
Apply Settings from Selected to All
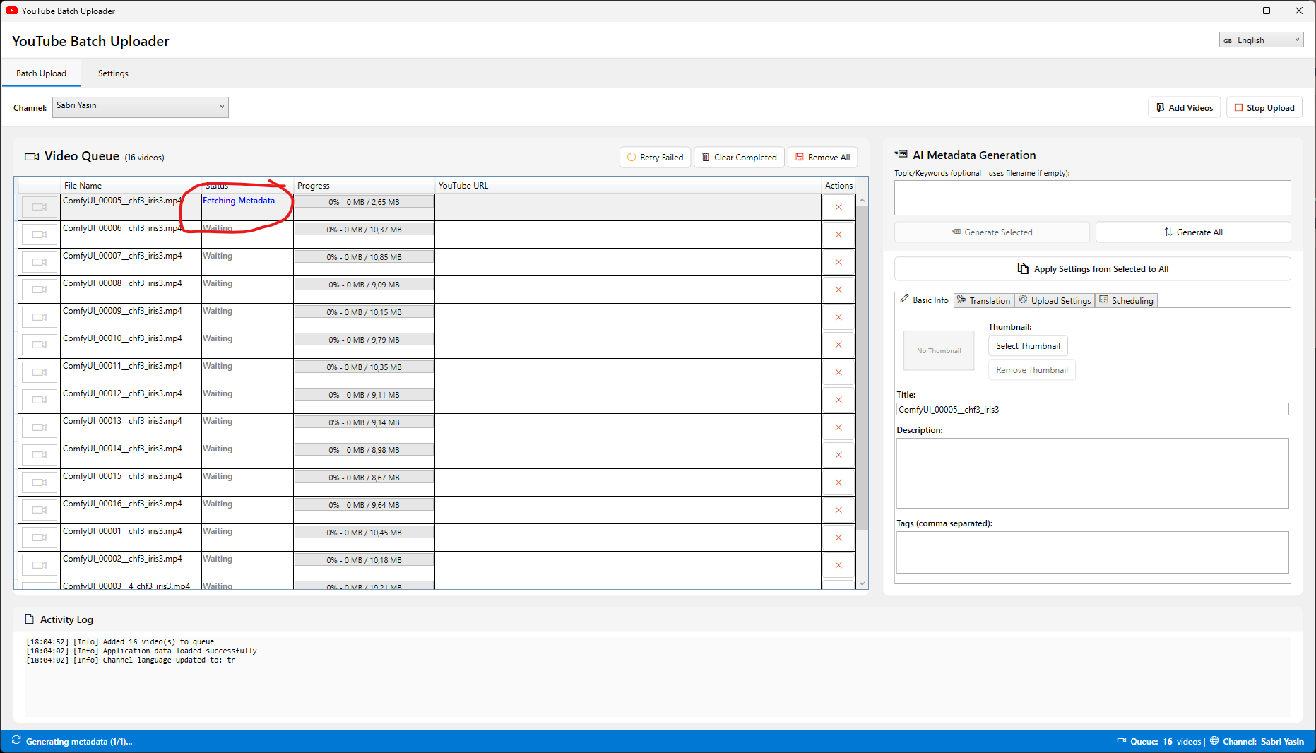pyautogui.click(x=1092, y=269)
